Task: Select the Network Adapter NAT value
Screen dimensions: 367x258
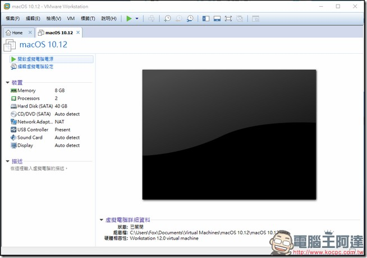Action: (59, 121)
